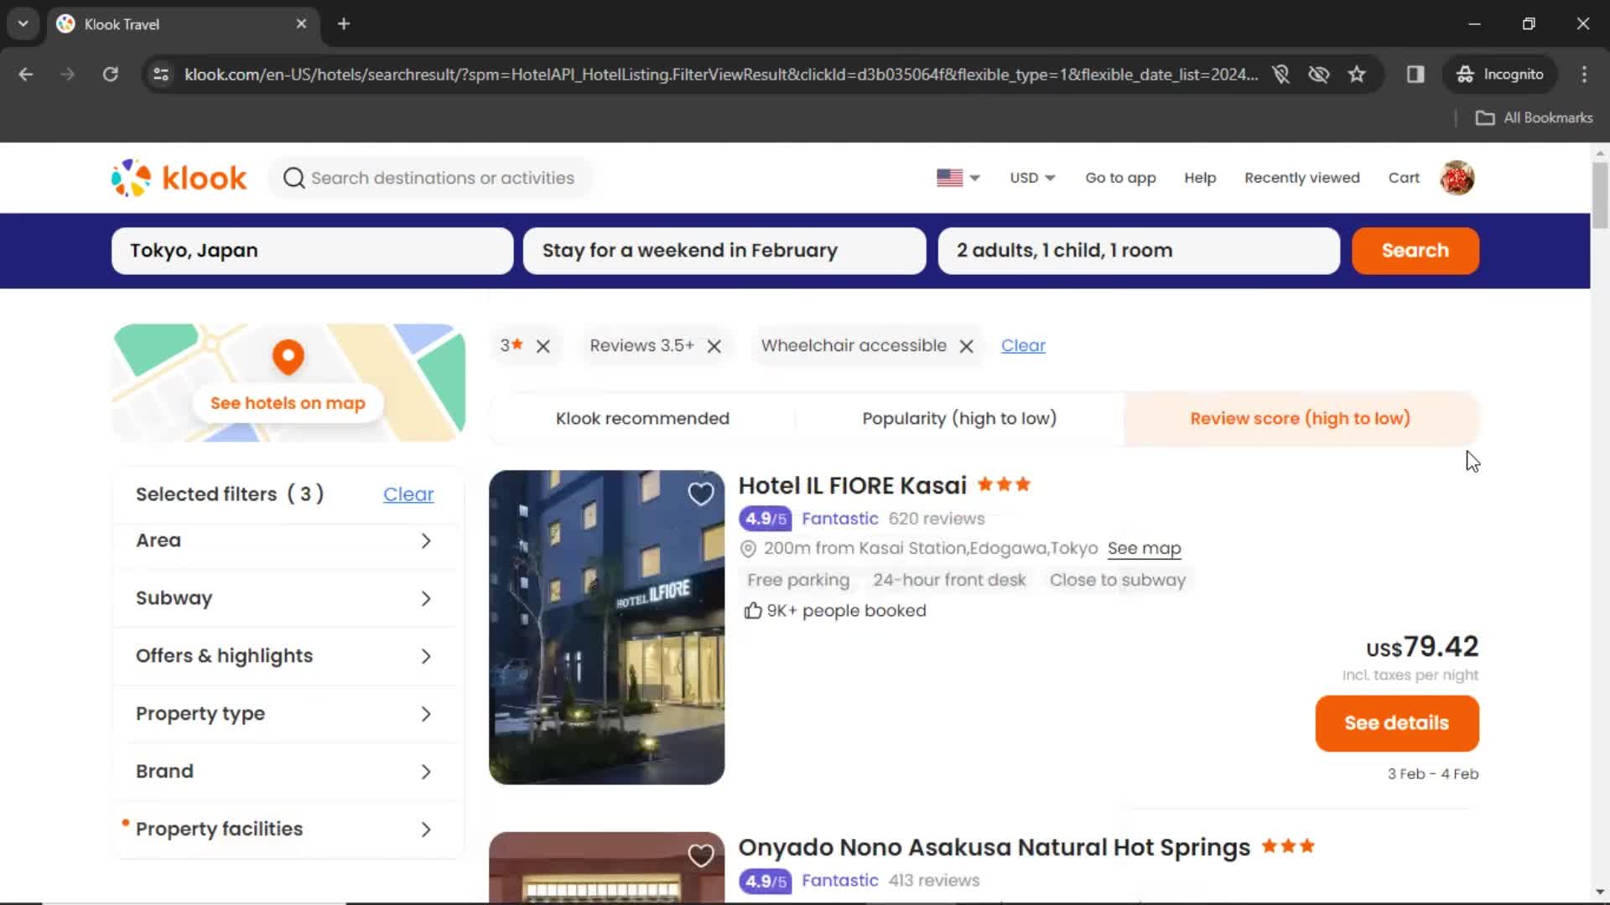Edit the Tokyo, Japan destination field

pyautogui.click(x=312, y=251)
